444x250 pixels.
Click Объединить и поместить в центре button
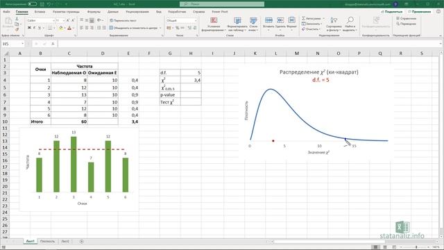pos(133,28)
